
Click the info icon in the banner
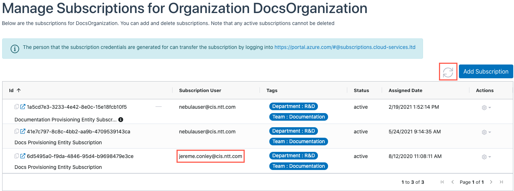15,49
